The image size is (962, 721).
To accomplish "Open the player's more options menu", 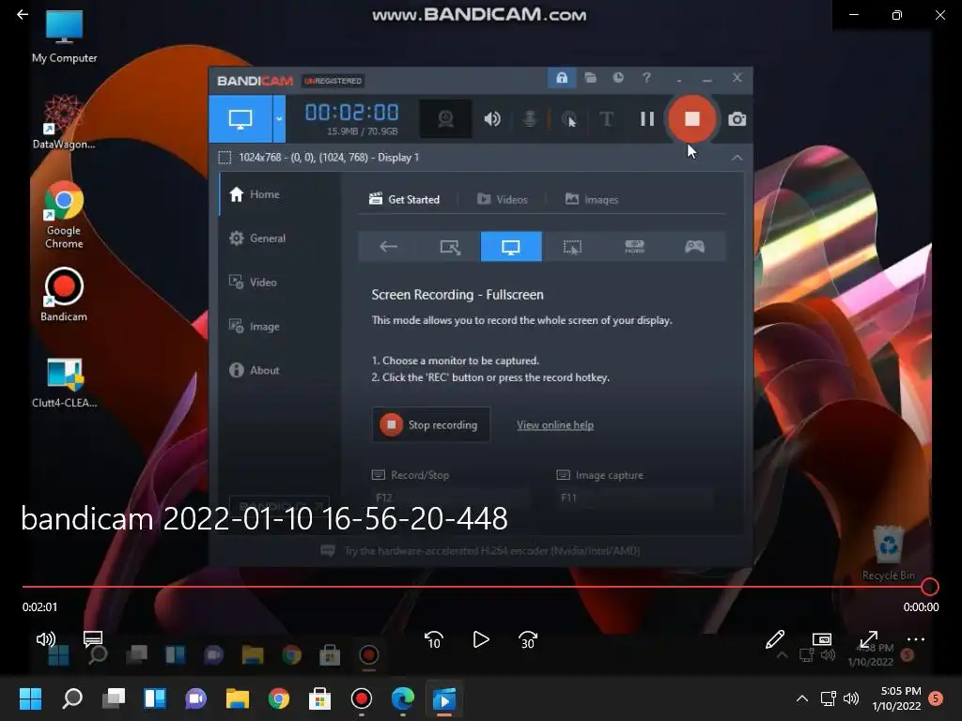I will coord(915,639).
